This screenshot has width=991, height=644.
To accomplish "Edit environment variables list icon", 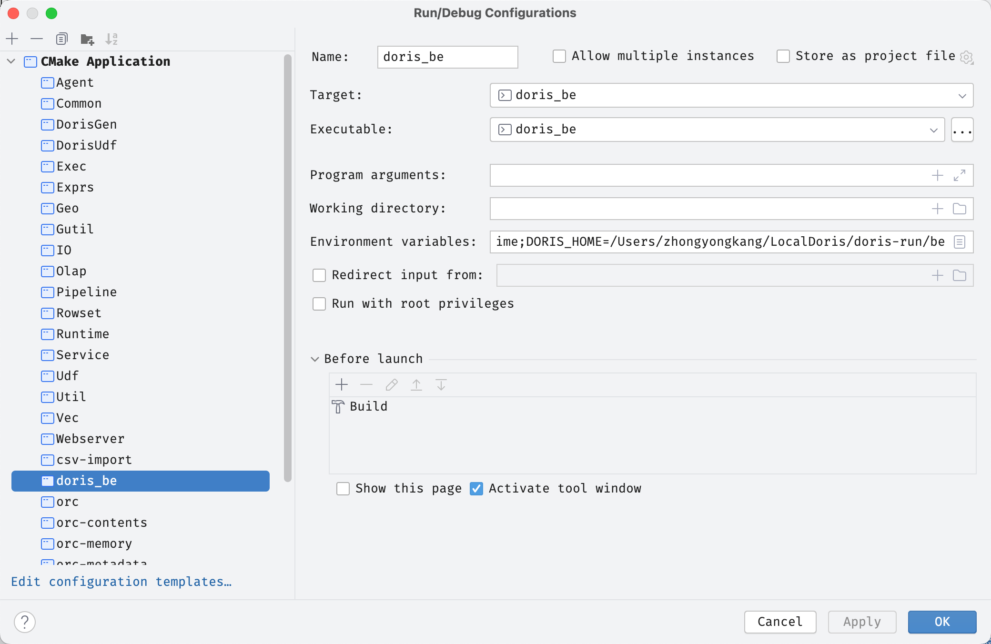I will (959, 242).
